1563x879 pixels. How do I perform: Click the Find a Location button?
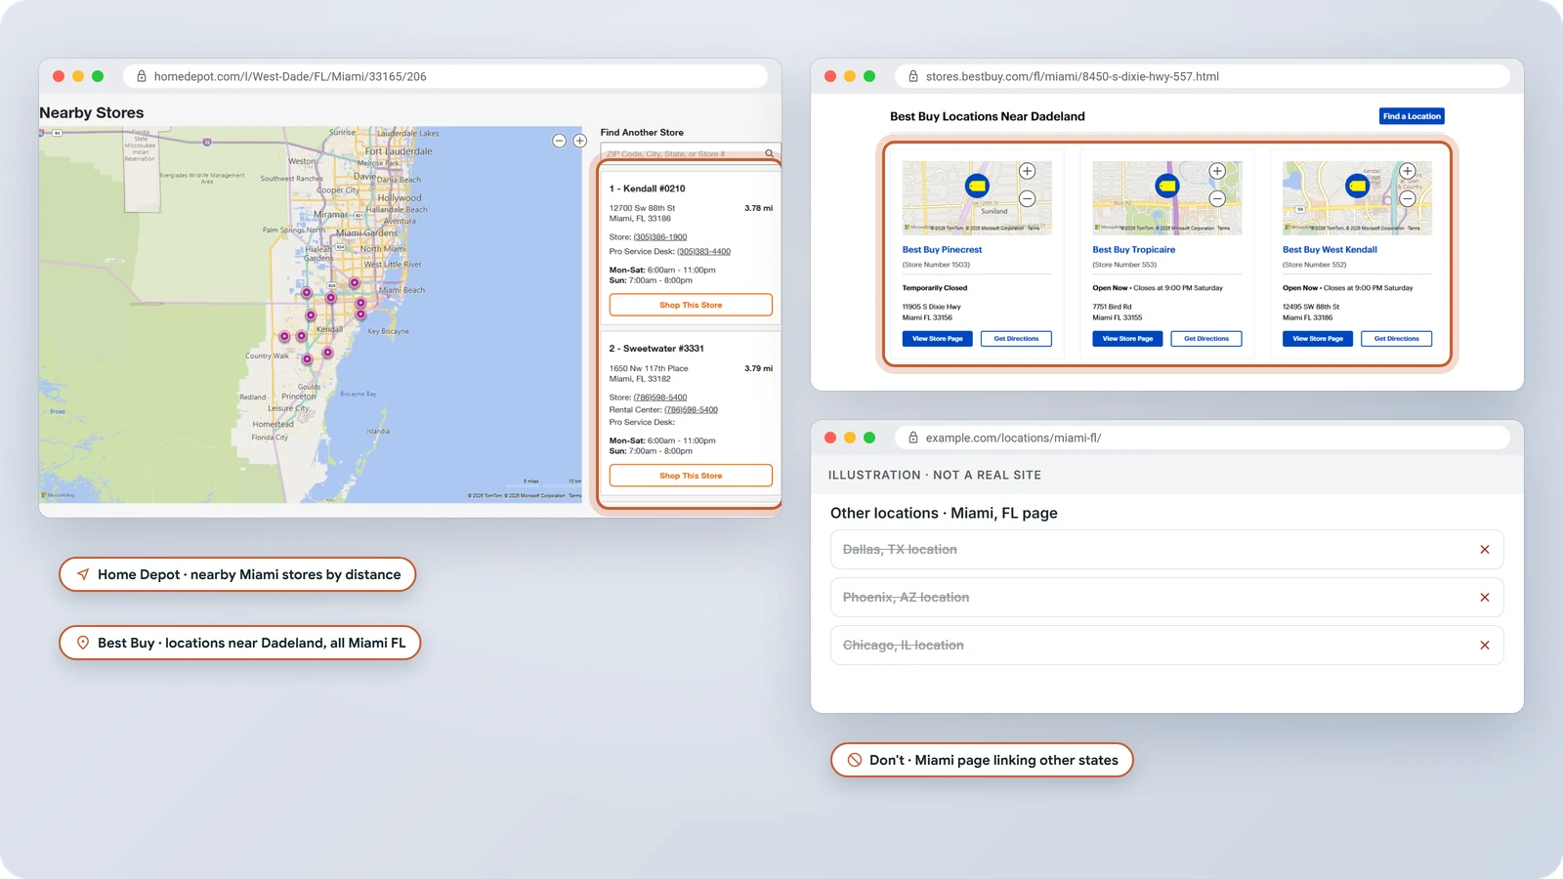(1412, 116)
